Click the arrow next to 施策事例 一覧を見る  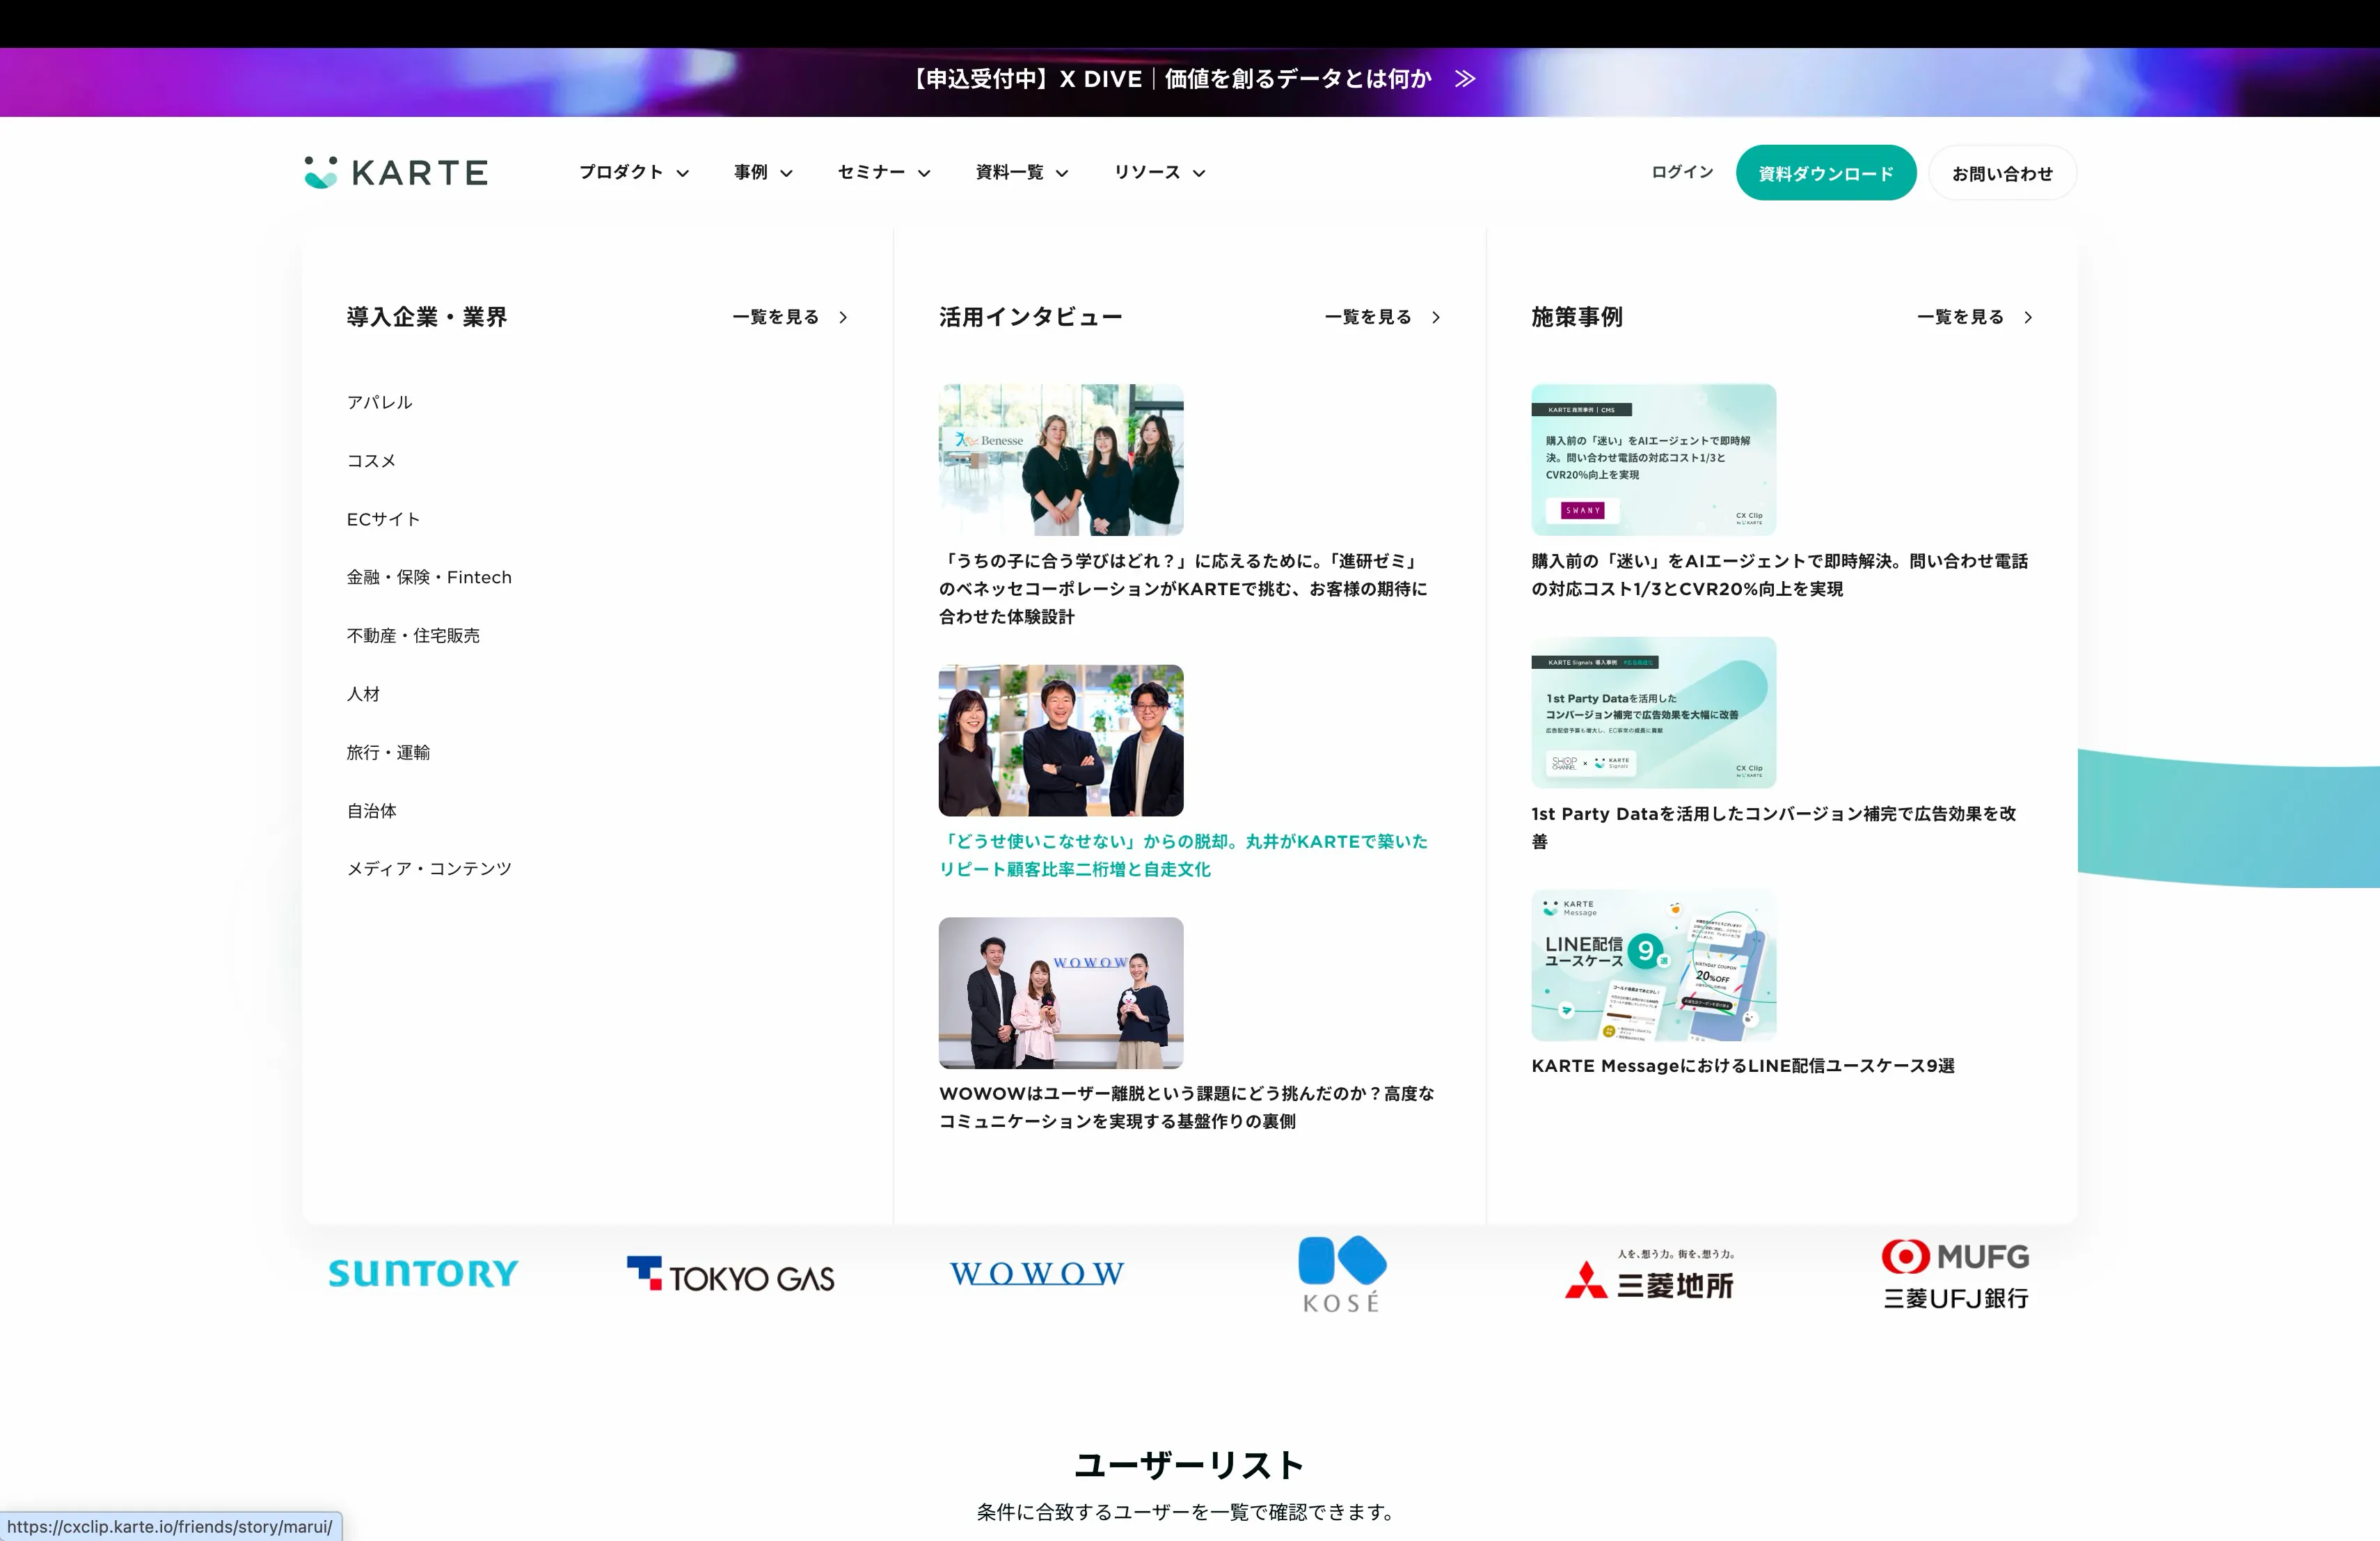pyautogui.click(x=2028, y=317)
